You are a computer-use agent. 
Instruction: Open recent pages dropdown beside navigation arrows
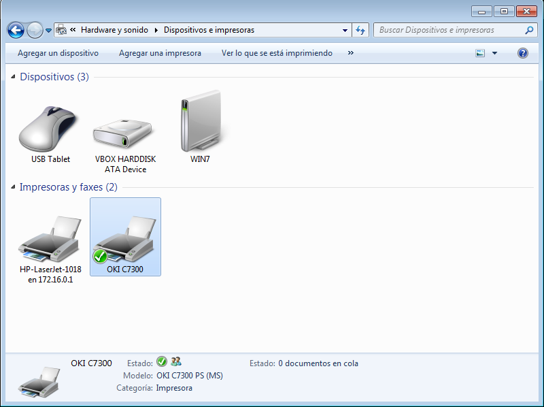tap(48, 31)
